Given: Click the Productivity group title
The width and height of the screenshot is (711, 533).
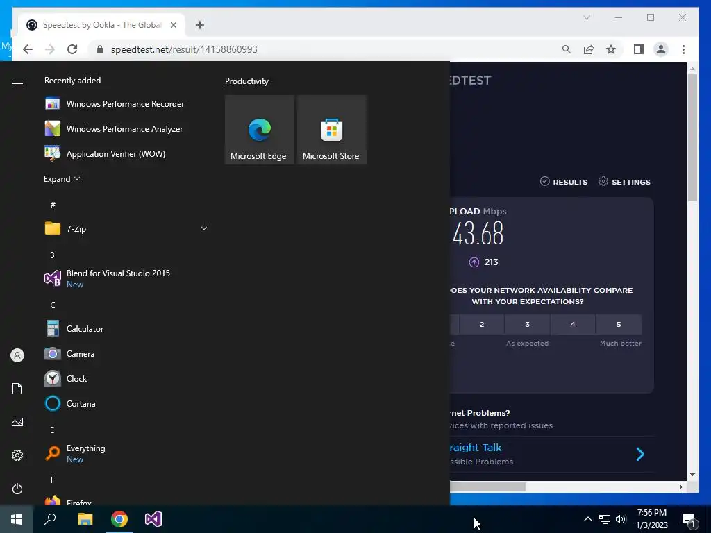Looking at the screenshot, I should click(x=246, y=81).
